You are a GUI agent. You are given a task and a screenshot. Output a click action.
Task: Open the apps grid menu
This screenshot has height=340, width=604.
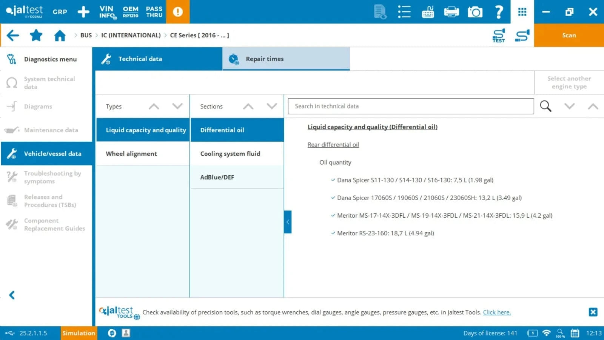522,12
